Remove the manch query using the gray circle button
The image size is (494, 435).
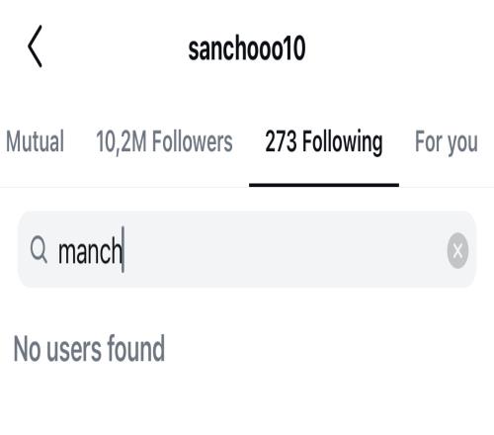click(457, 251)
